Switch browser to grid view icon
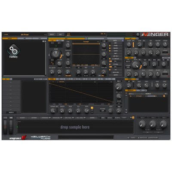Image resolution: width=172 pixels, height=172 pixels. pyautogui.click(x=43, y=41)
